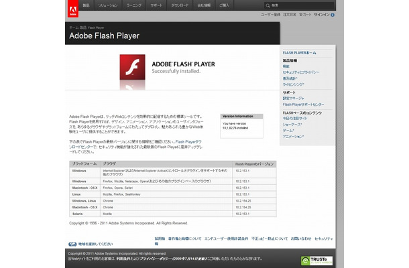
Task: Click the 不正コピー防止について footer link
Action: (x=270, y=239)
